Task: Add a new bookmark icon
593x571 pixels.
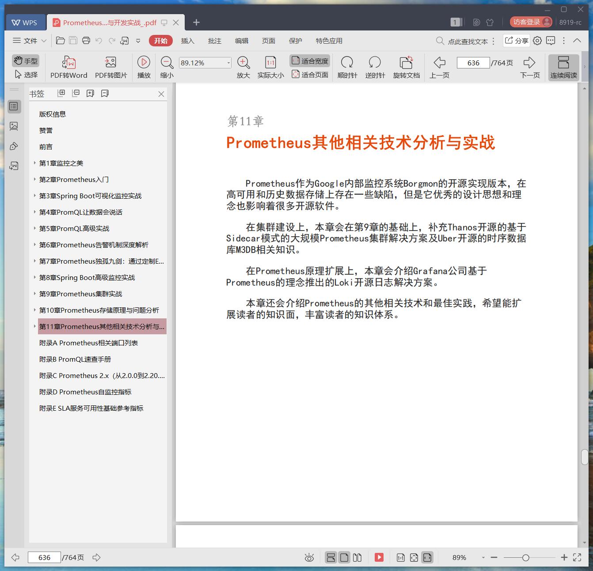Action: pos(90,93)
